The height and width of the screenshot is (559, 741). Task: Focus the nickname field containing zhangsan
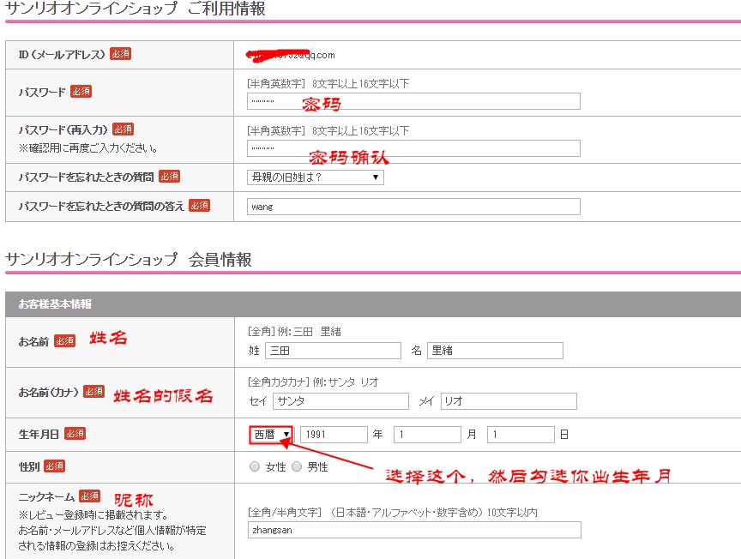413,530
